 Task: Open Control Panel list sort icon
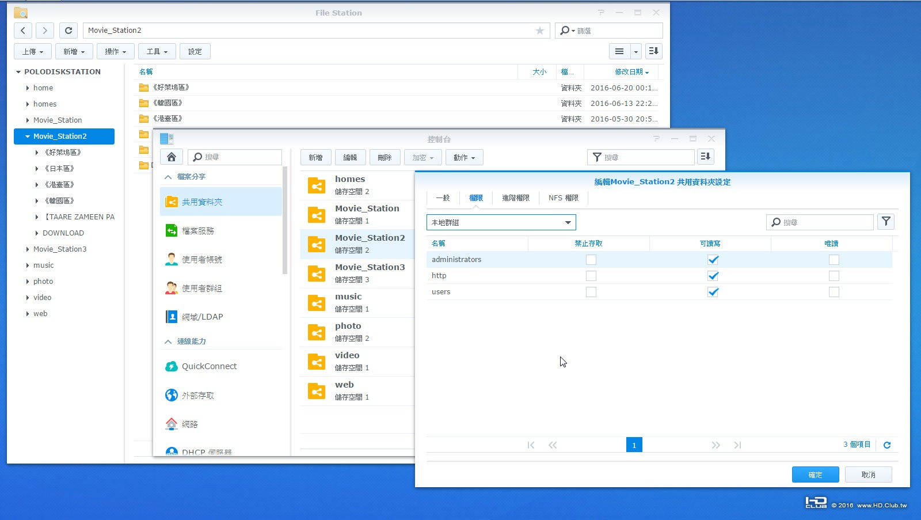(706, 157)
